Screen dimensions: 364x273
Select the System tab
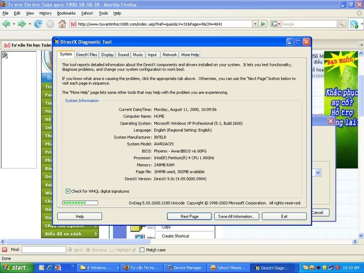[66, 54]
